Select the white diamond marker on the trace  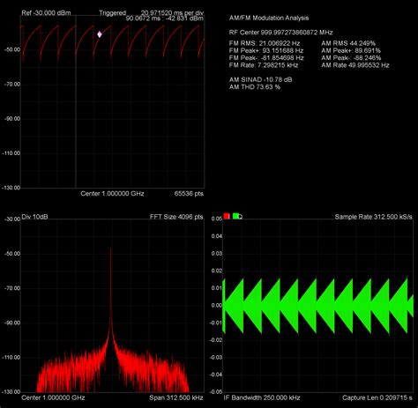pyautogui.click(x=100, y=34)
